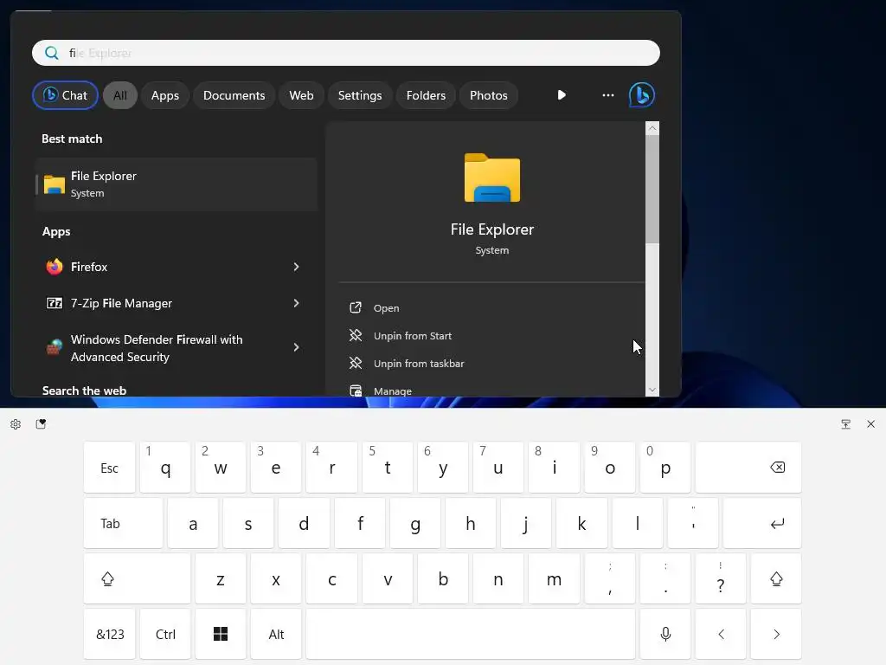Screen dimensions: 886x665
Task: Tap the Esc key
Action: (x=110, y=467)
